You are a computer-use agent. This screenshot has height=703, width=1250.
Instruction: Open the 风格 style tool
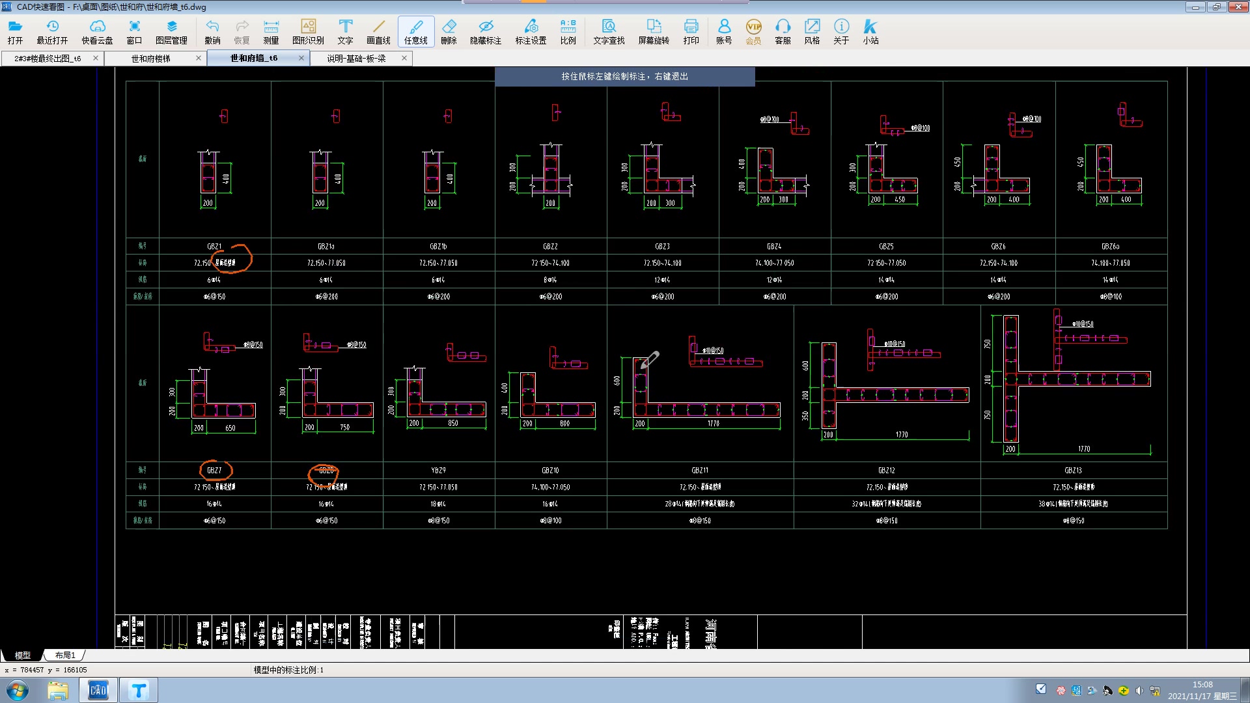812,31
